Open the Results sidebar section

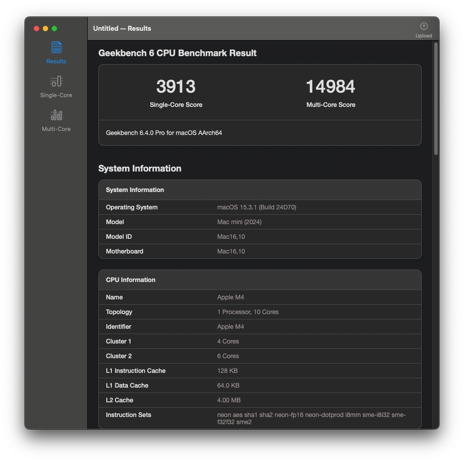tap(56, 53)
